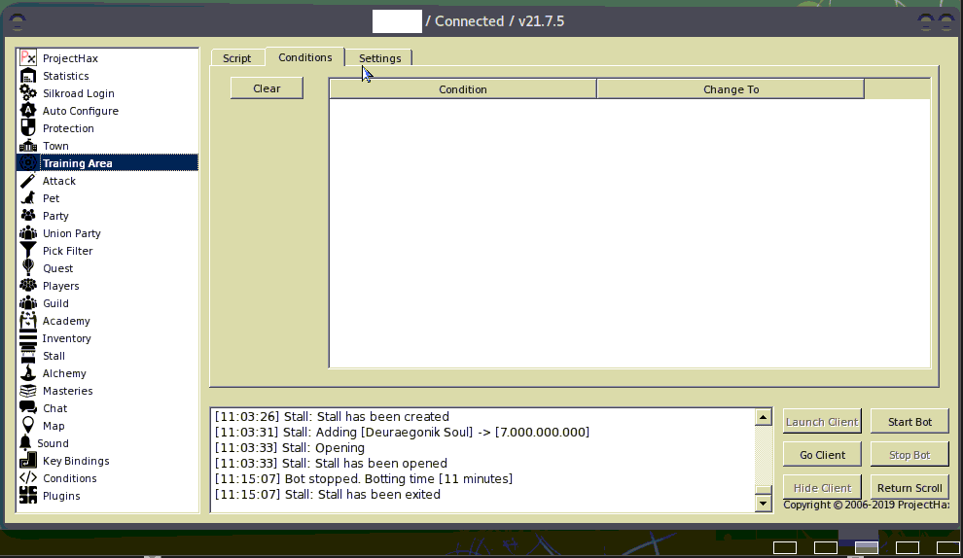Click the Plugins puzzle icon
The width and height of the screenshot is (963, 558).
tap(27, 496)
